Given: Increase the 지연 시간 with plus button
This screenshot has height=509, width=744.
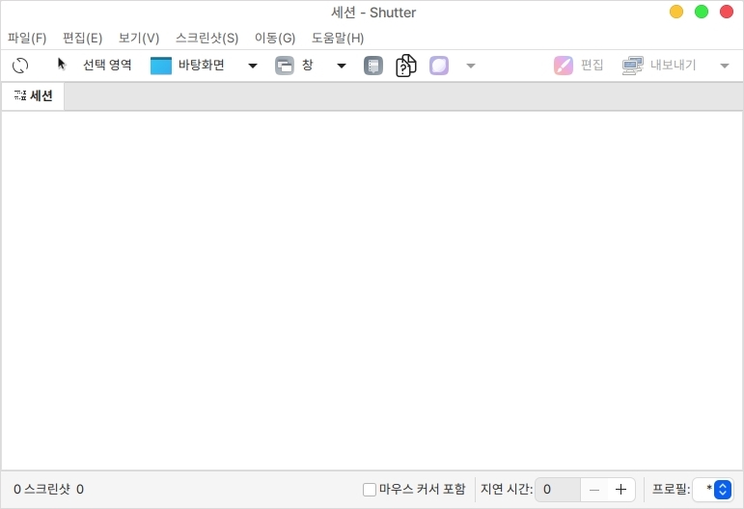Looking at the screenshot, I should coord(620,490).
